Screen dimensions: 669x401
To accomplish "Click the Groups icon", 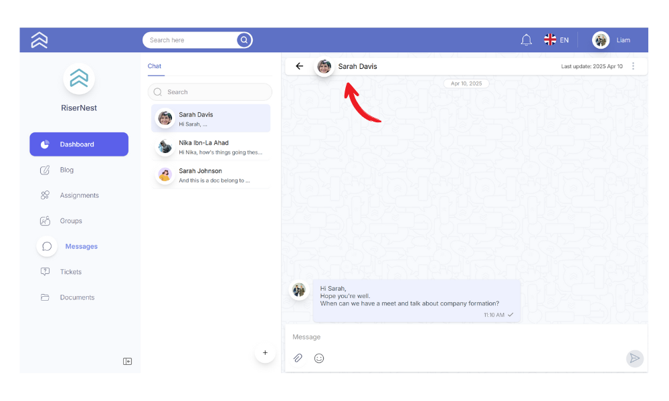I will pyautogui.click(x=45, y=221).
